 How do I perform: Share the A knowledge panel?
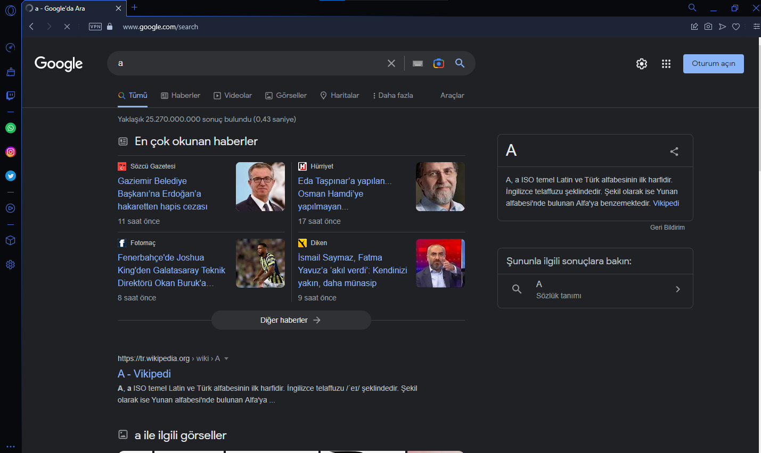674,152
